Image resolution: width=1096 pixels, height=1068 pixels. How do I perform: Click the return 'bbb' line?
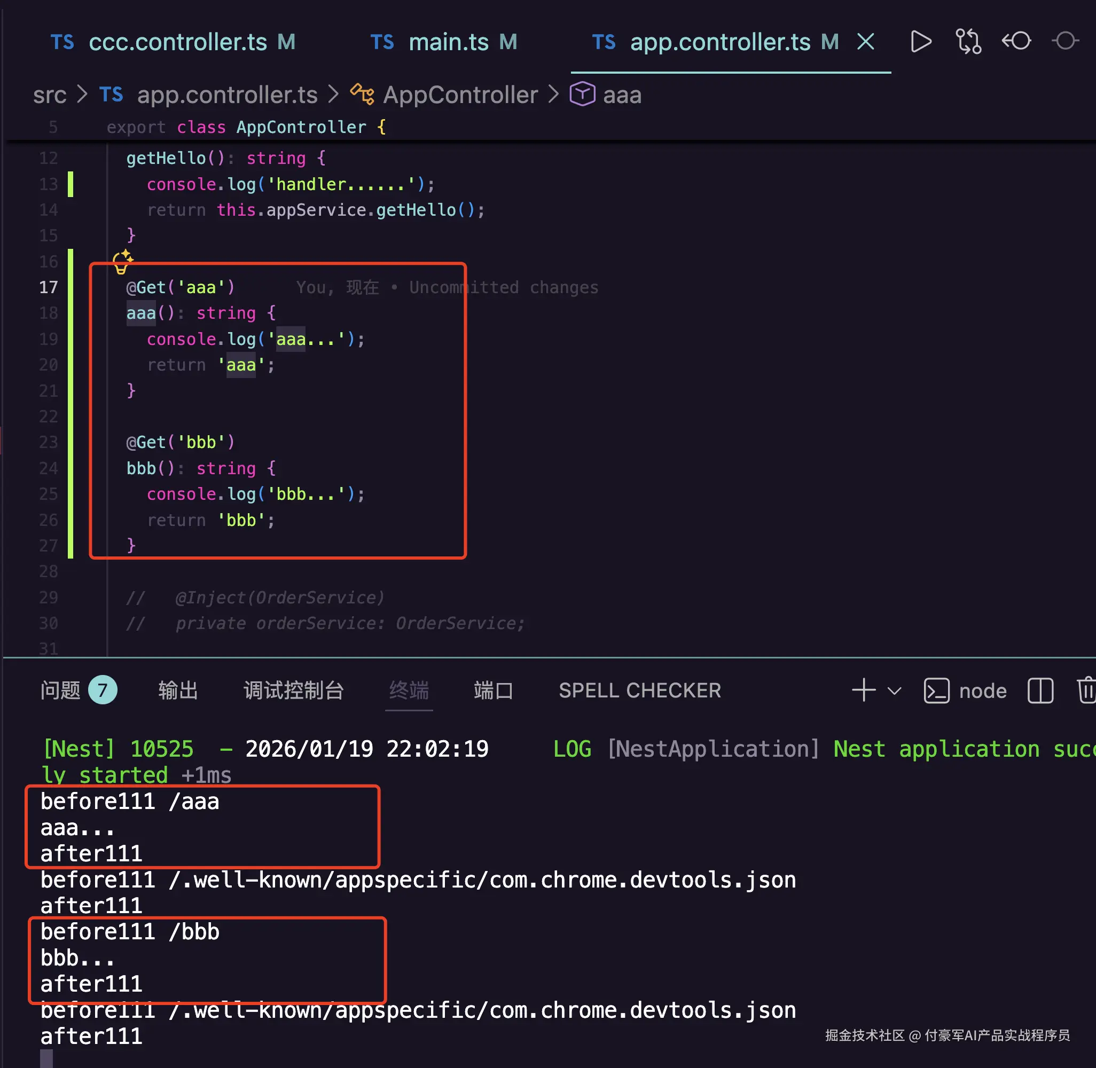(211, 520)
